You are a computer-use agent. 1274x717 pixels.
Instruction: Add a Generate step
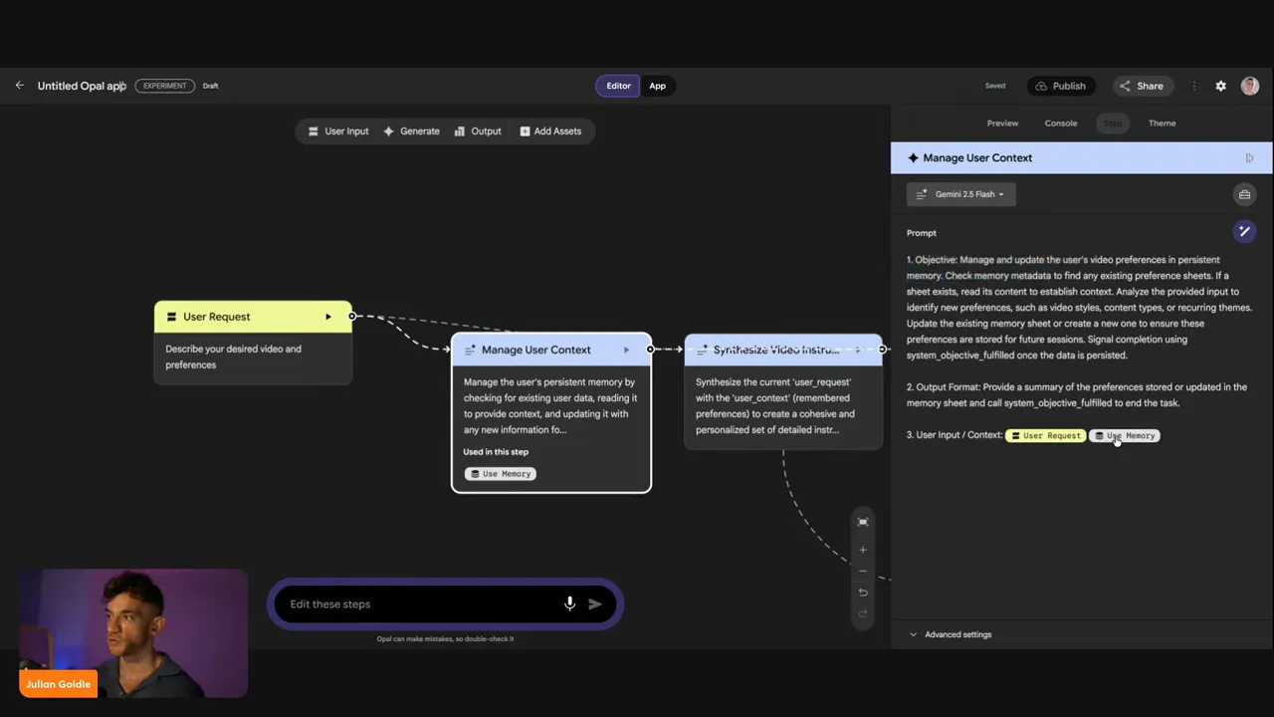[x=411, y=131]
